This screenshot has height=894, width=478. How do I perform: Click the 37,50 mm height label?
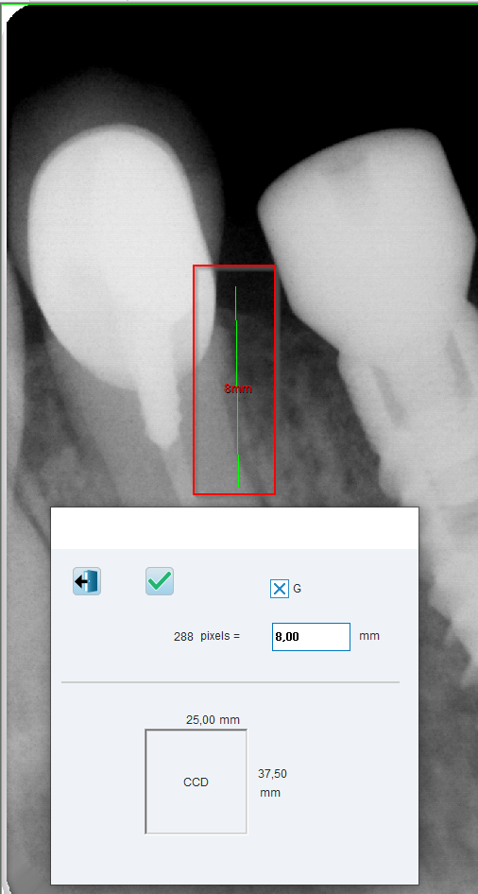click(x=272, y=782)
